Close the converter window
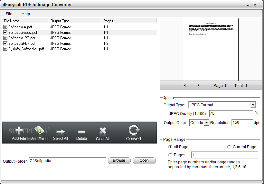The image size is (264, 184). pos(255,5)
